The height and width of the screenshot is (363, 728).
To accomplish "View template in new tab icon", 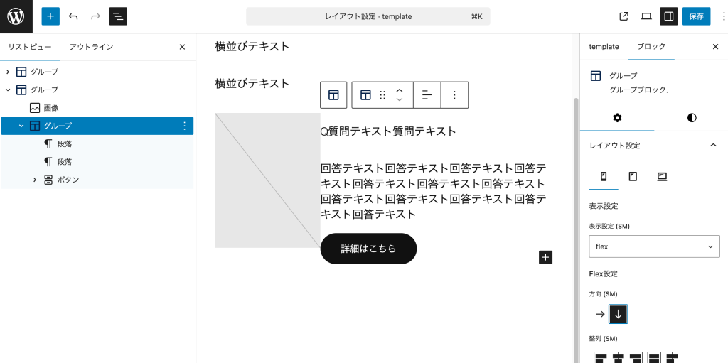I will (x=624, y=16).
